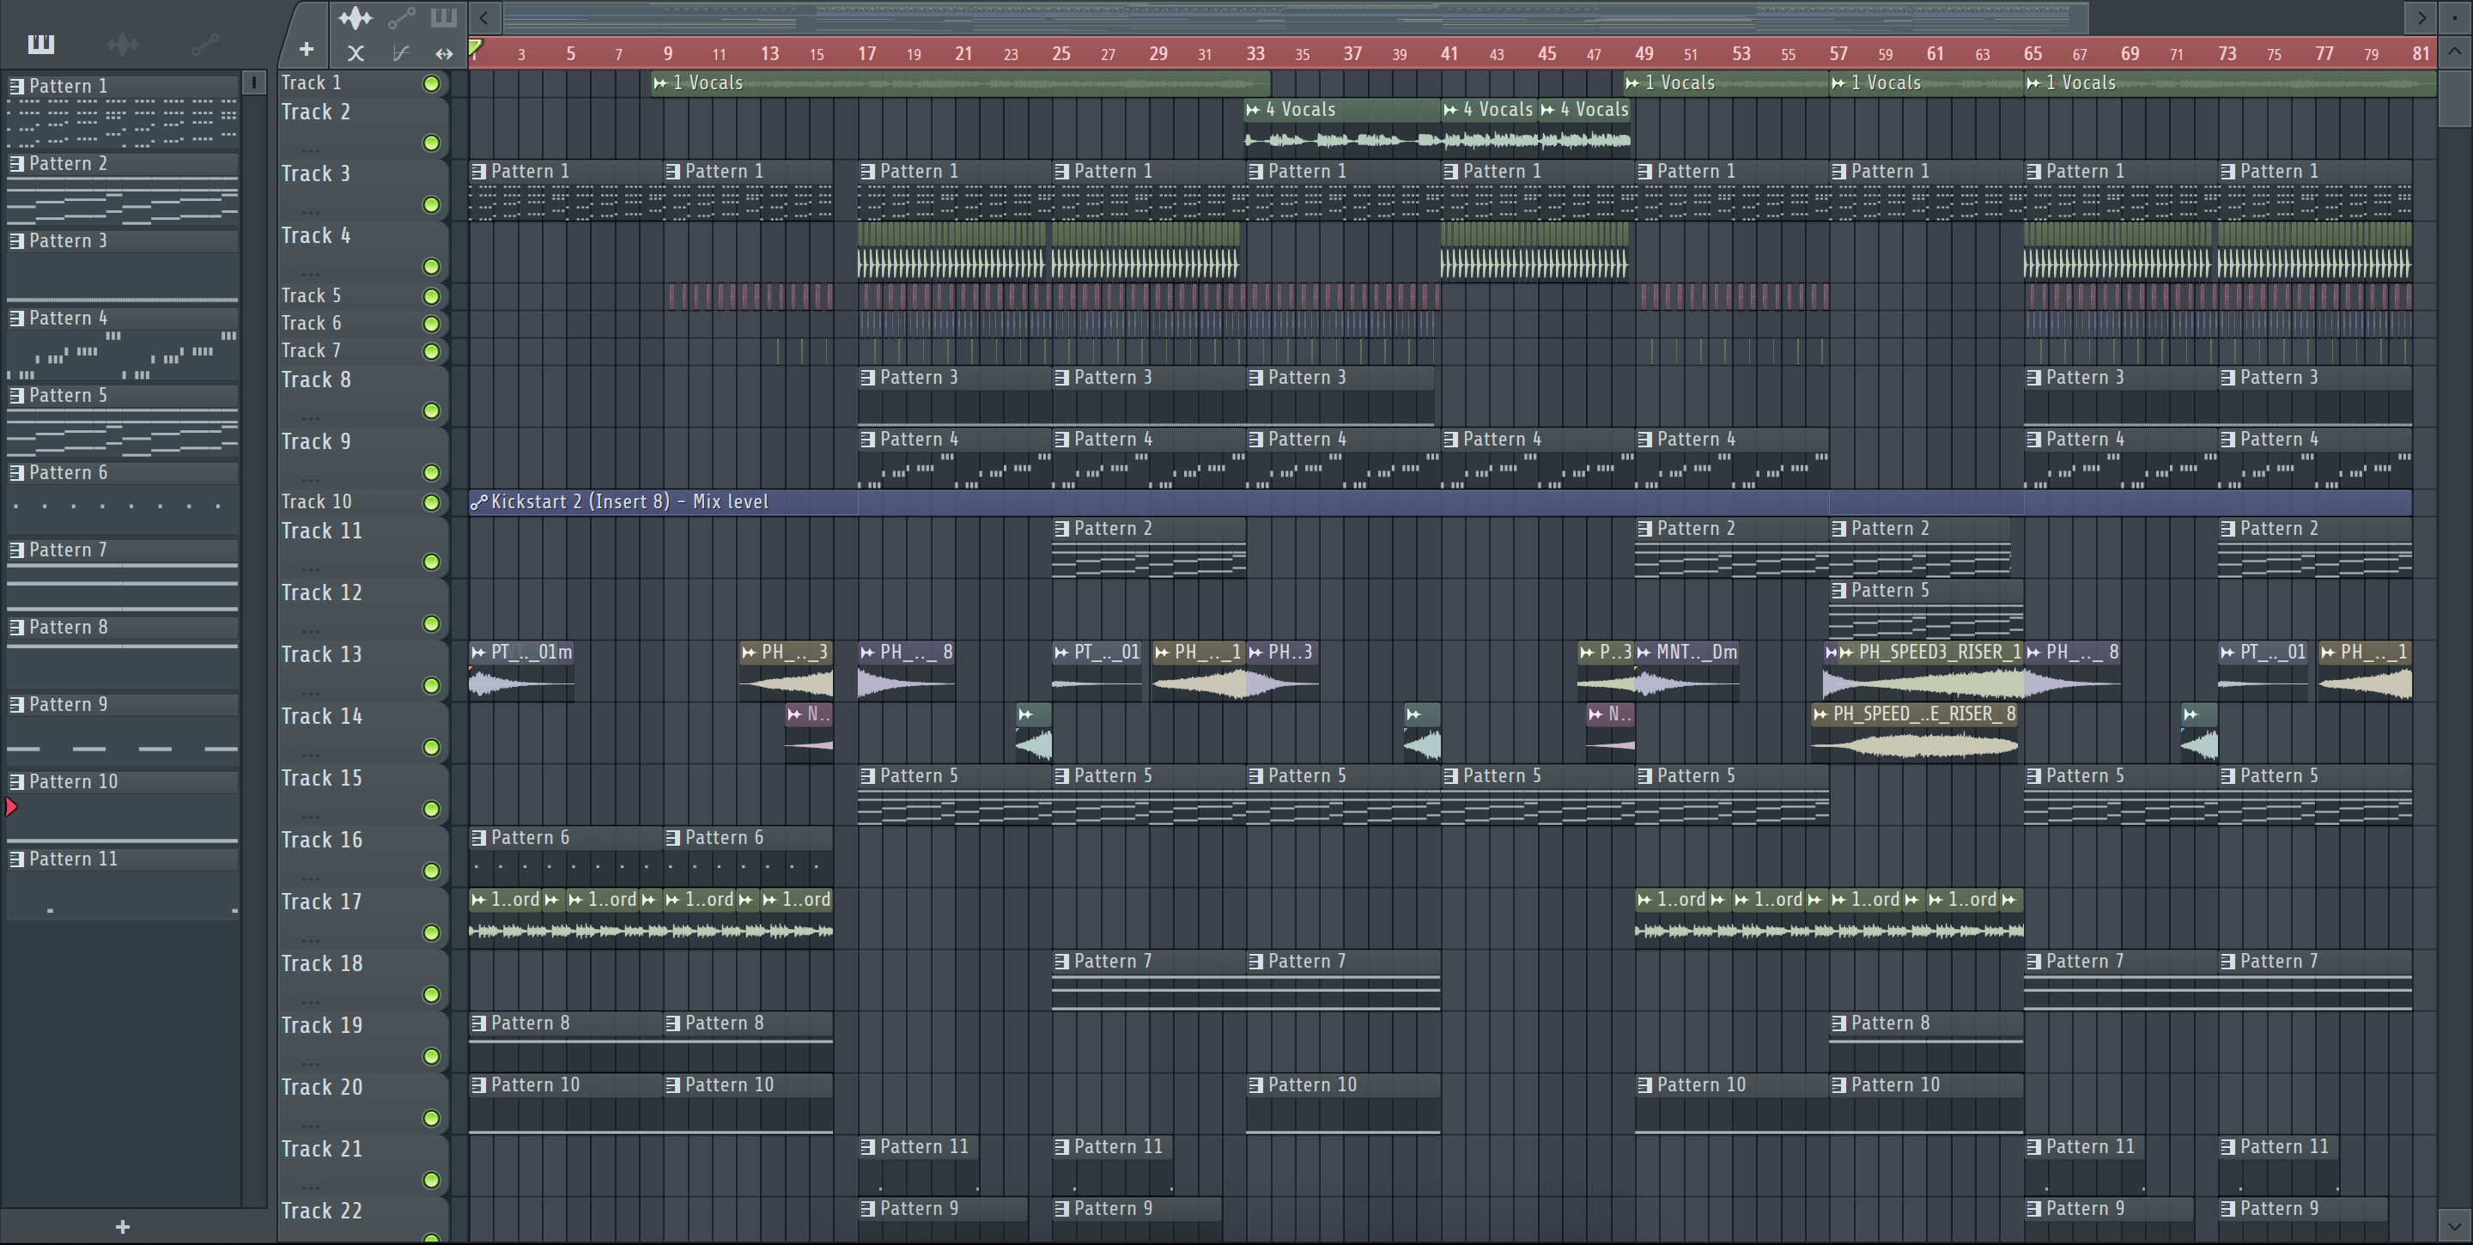Open clip menu of PH_SPEED3_RISER_1 clip
Image resolution: width=2473 pixels, height=1245 pixels.
point(1845,653)
